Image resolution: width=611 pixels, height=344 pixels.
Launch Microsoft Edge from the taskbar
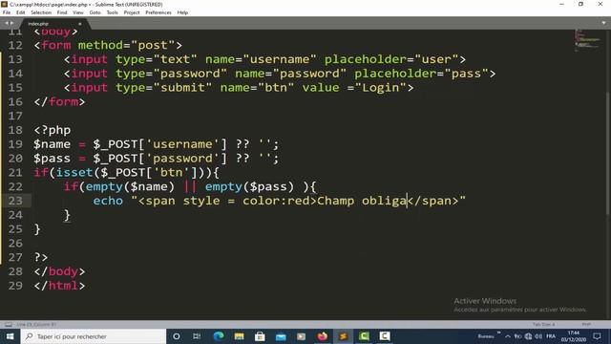tap(219, 336)
